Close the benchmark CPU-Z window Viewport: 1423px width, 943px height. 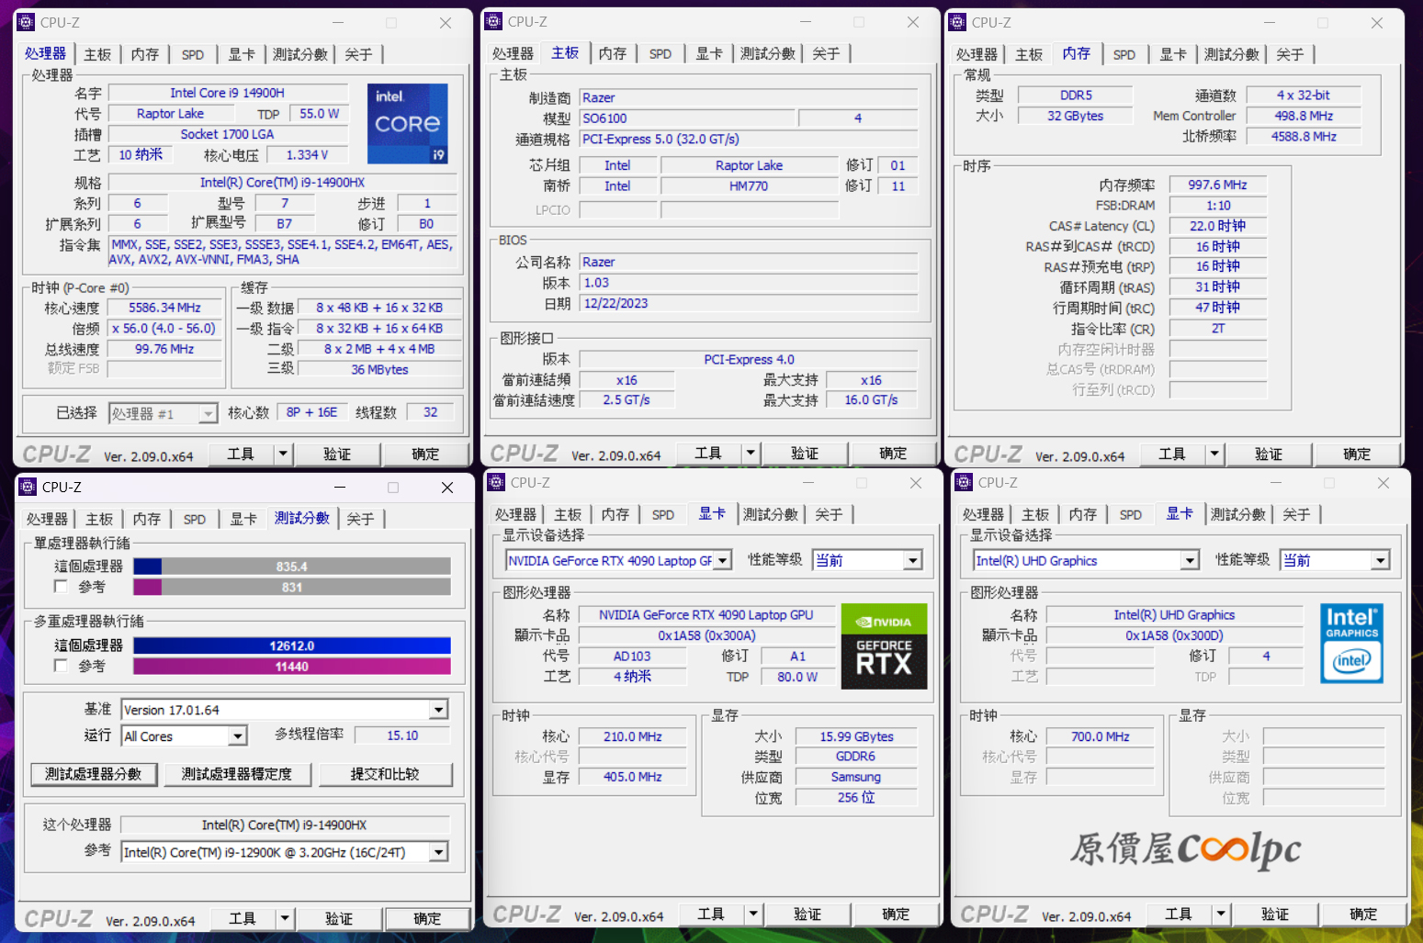coord(447,488)
